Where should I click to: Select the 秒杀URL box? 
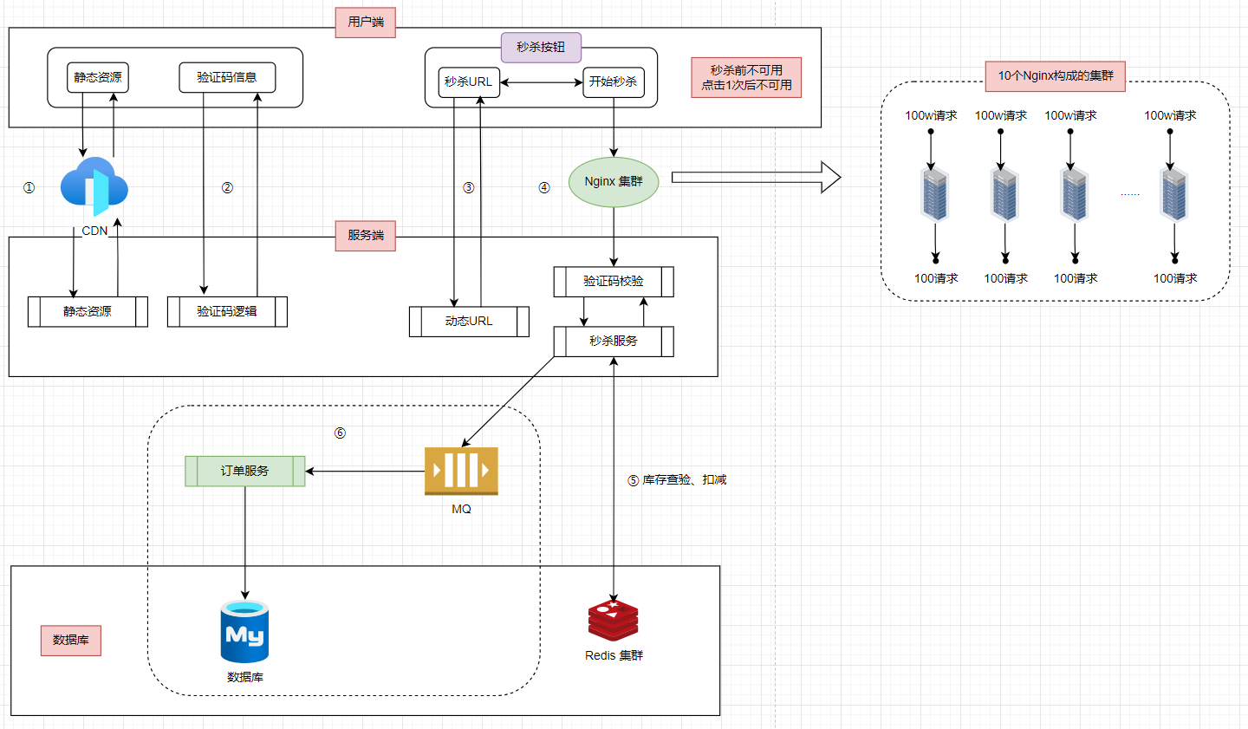coord(469,81)
